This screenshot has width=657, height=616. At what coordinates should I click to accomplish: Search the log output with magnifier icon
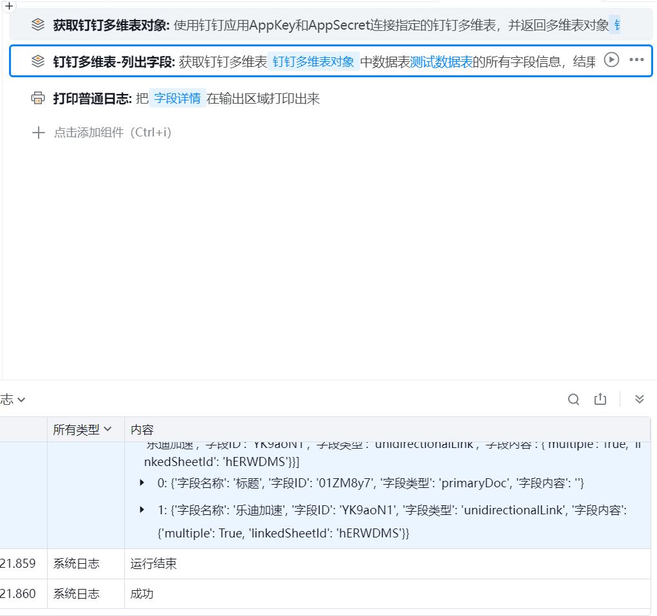point(573,399)
